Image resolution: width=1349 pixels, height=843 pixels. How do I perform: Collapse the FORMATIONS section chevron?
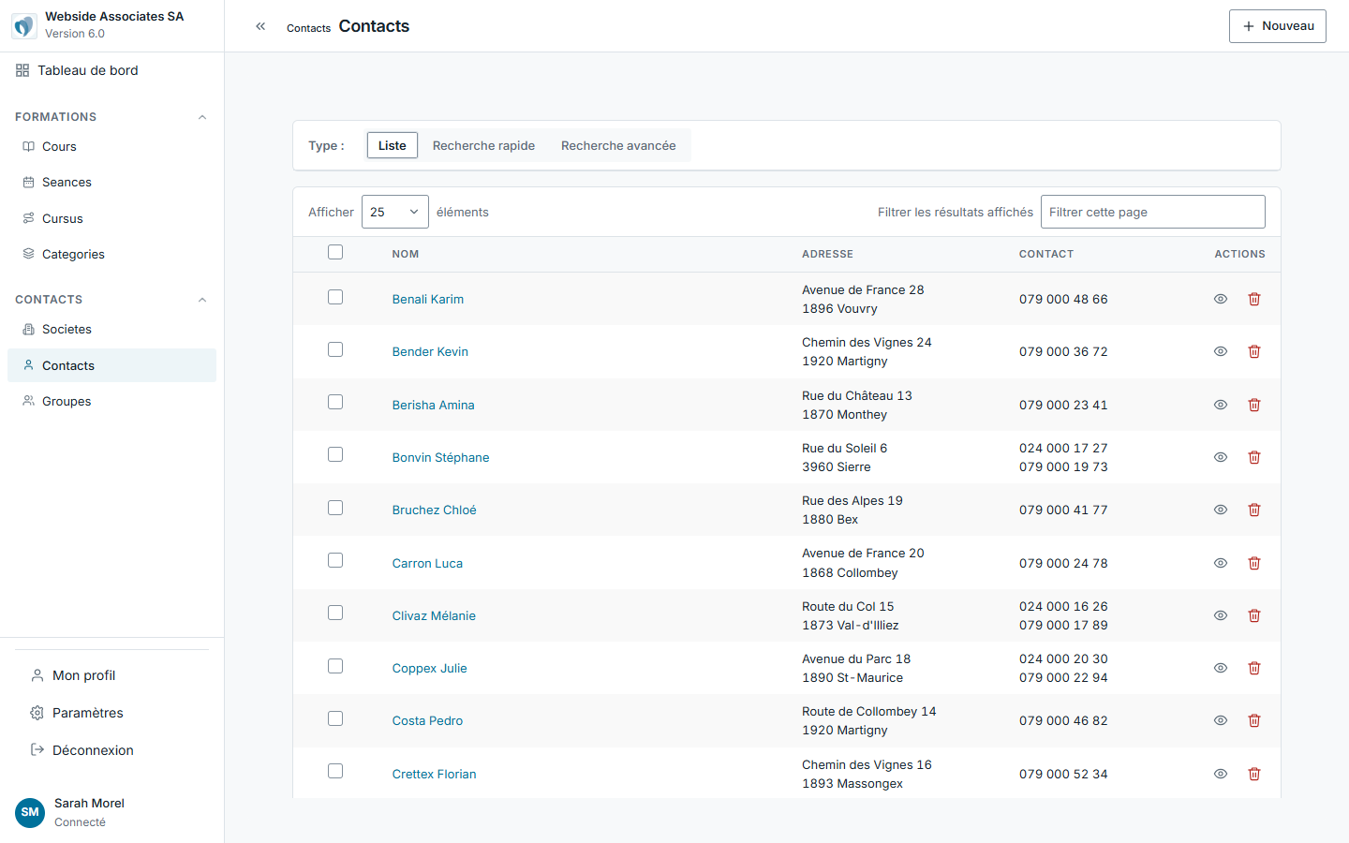(202, 117)
